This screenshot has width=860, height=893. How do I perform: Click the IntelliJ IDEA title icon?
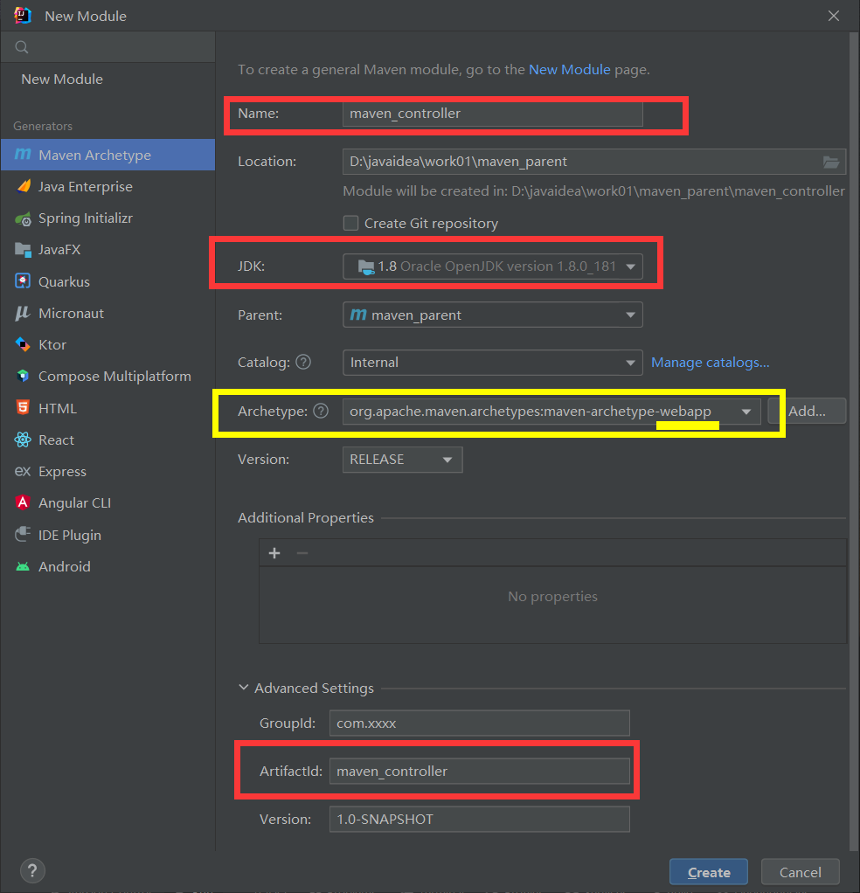coord(23,16)
